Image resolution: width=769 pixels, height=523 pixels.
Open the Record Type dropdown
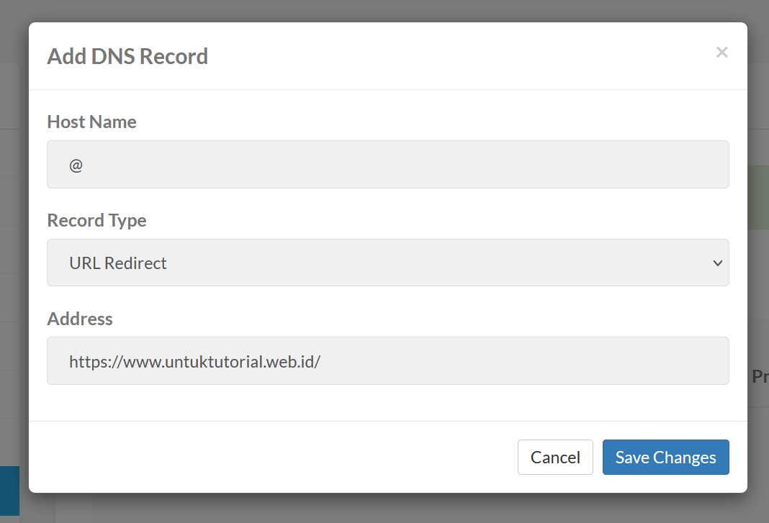(388, 263)
